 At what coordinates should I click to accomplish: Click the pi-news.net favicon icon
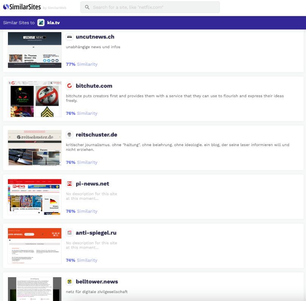(x=70, y=184)
